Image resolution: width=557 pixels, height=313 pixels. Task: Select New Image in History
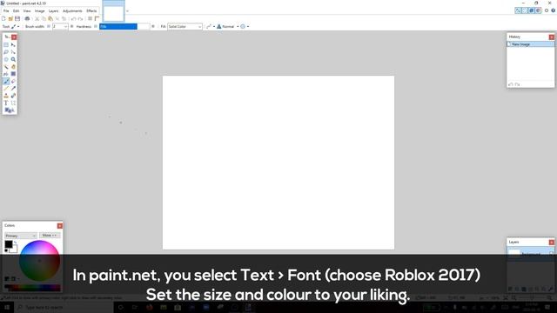tap(530, 44)
